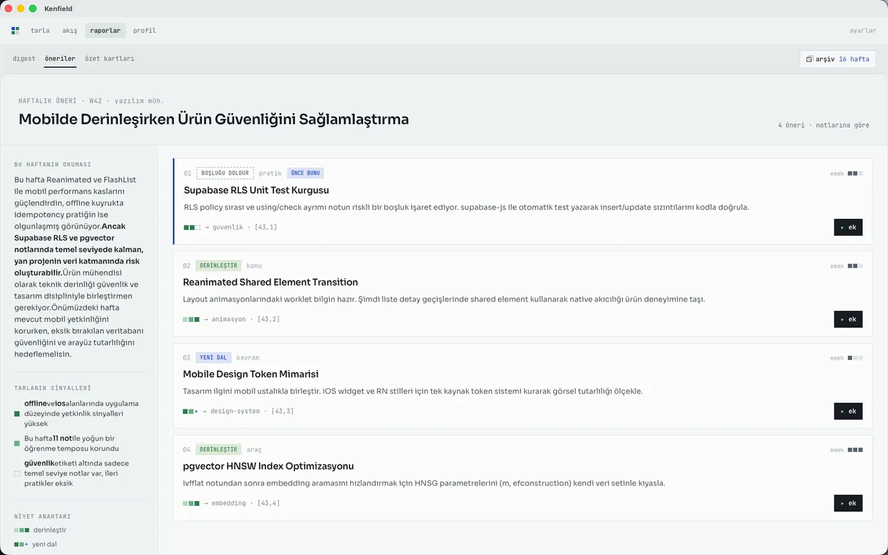The height and width of the screenshot is (555, 888).
Task: Click the effort meter on pgvector HNSW card
Action: [x=855, y=450]
